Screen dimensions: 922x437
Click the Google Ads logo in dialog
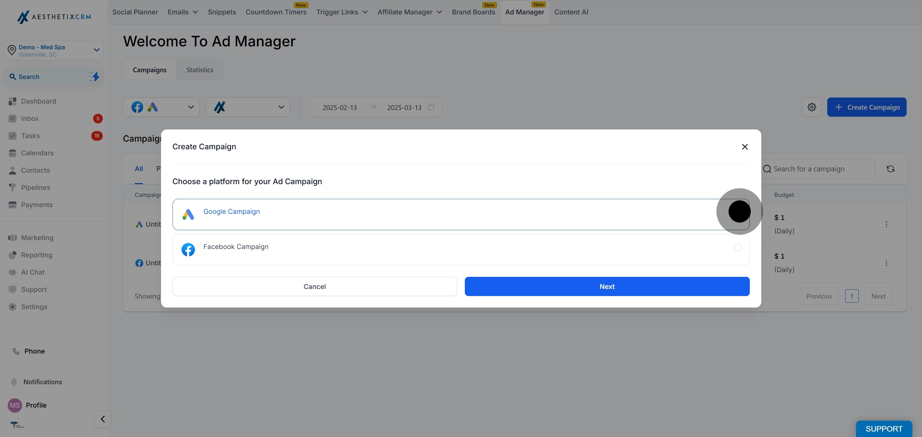(188, 214)
